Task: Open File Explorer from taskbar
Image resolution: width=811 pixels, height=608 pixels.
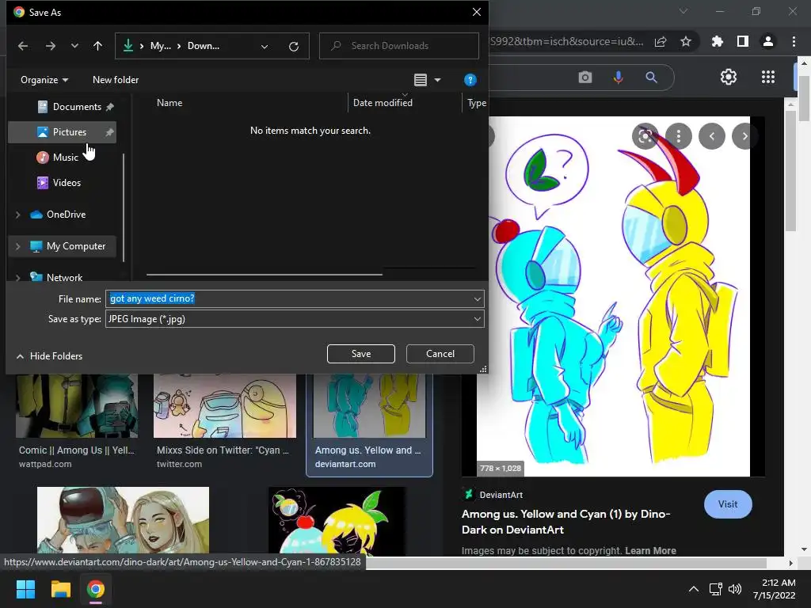Action: click(60, 589)
